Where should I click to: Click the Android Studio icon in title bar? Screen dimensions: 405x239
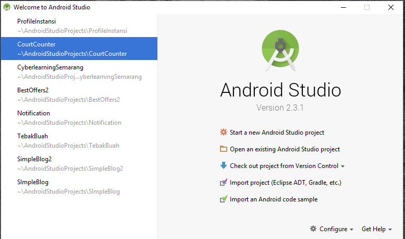(x=7, y=7)
